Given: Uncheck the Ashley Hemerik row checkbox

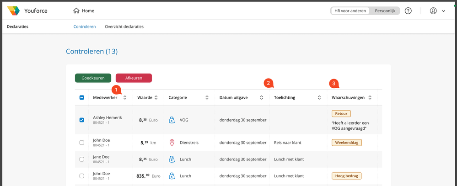Looking at the screenshot, I should tap(82, 120).
